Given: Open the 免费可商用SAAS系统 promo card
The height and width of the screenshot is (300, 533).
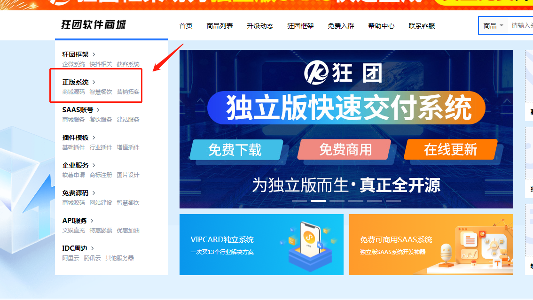Looking at the screenshot, I should tap(431, 245).
